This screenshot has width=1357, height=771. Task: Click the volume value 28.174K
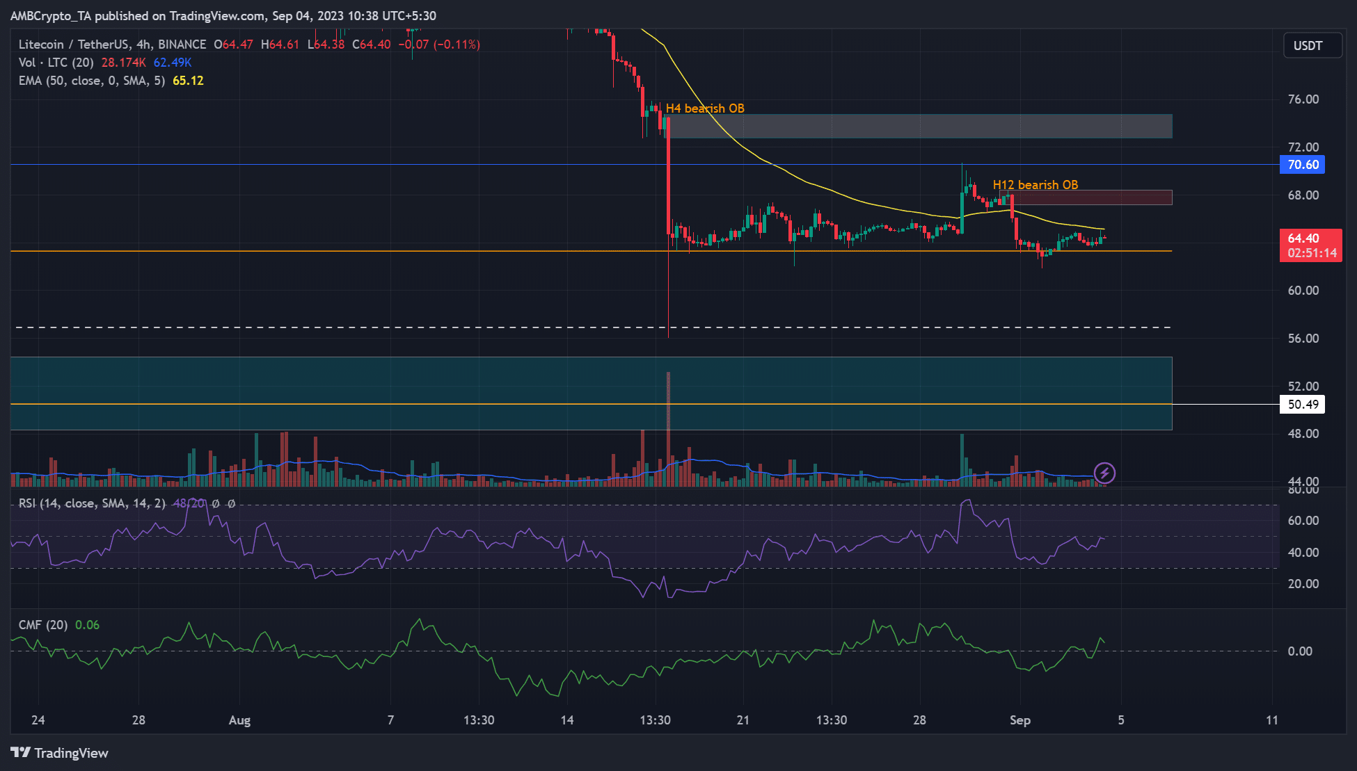[124, 63]
